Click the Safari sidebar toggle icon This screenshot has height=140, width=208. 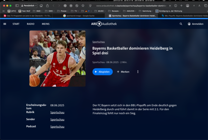pos(17,6)
